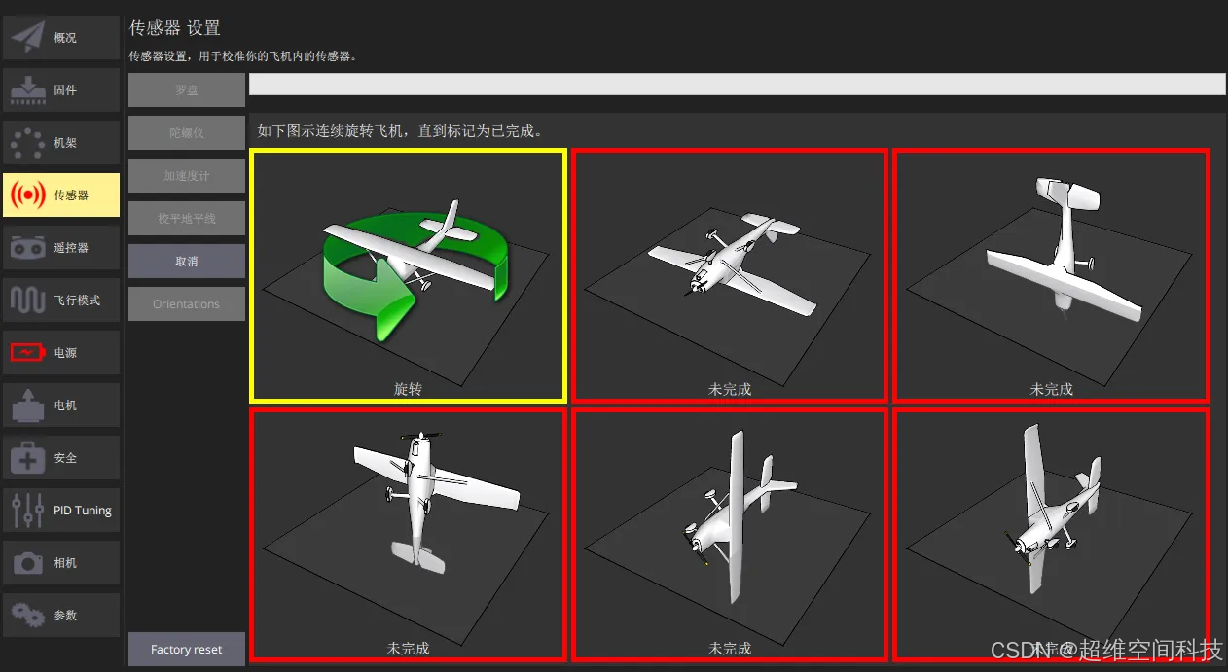1228x672 pixels.
Task: Open the 参数 parameters page
Action: pyautogui.click(x=61, y=615)
